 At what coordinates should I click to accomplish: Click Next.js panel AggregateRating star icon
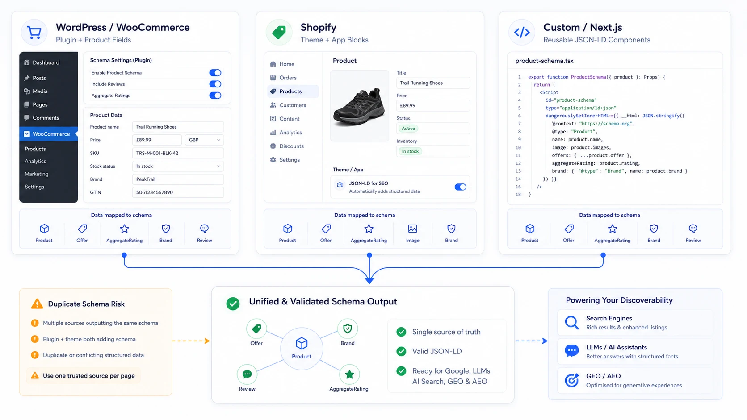[x=613, y=229]
